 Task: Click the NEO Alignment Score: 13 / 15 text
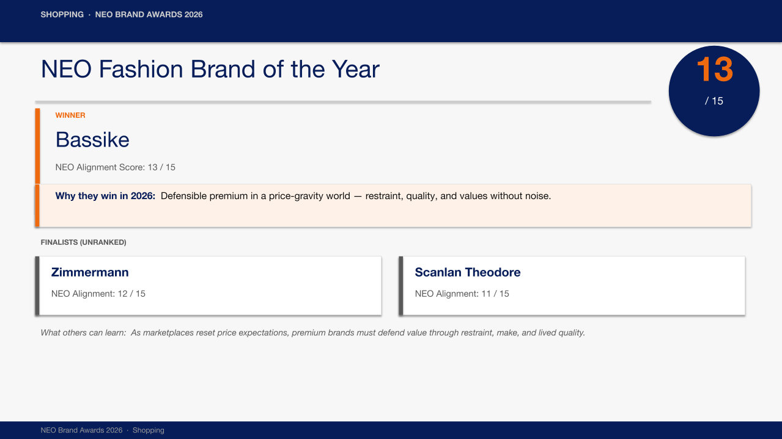pos(115,167)
